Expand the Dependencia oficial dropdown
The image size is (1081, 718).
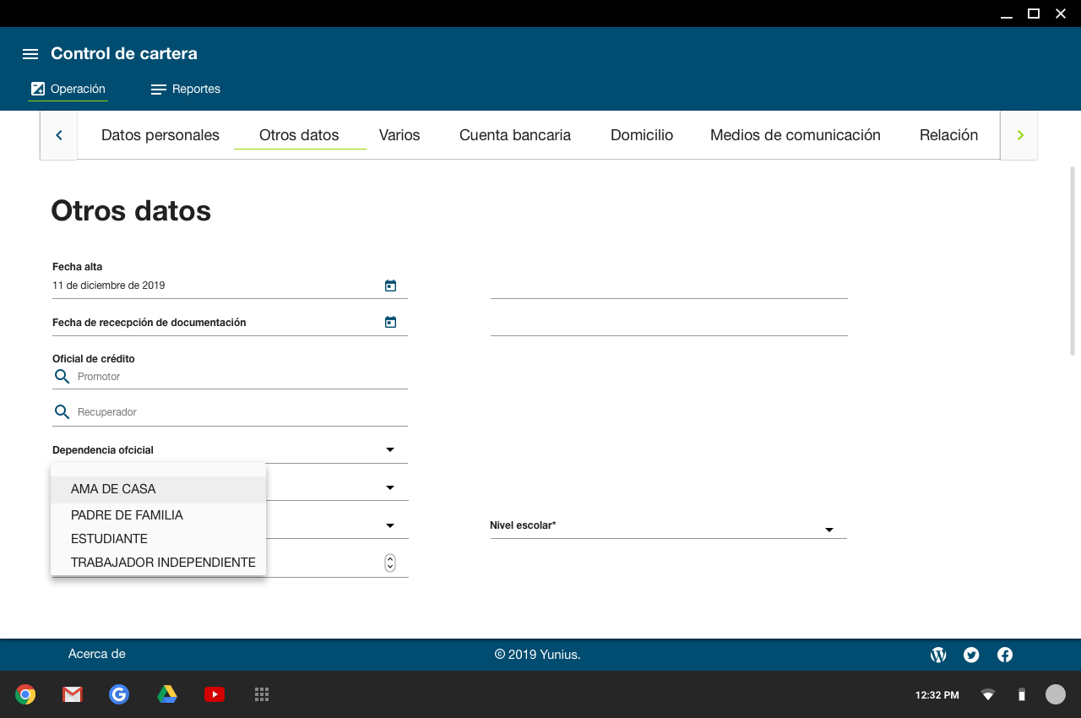coord(390,450)
